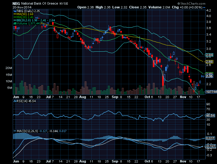This screenshot has width=217, height=164.
Task: Click the Chg +0.00 (+0.00%) value
Action: pos(187,7)
